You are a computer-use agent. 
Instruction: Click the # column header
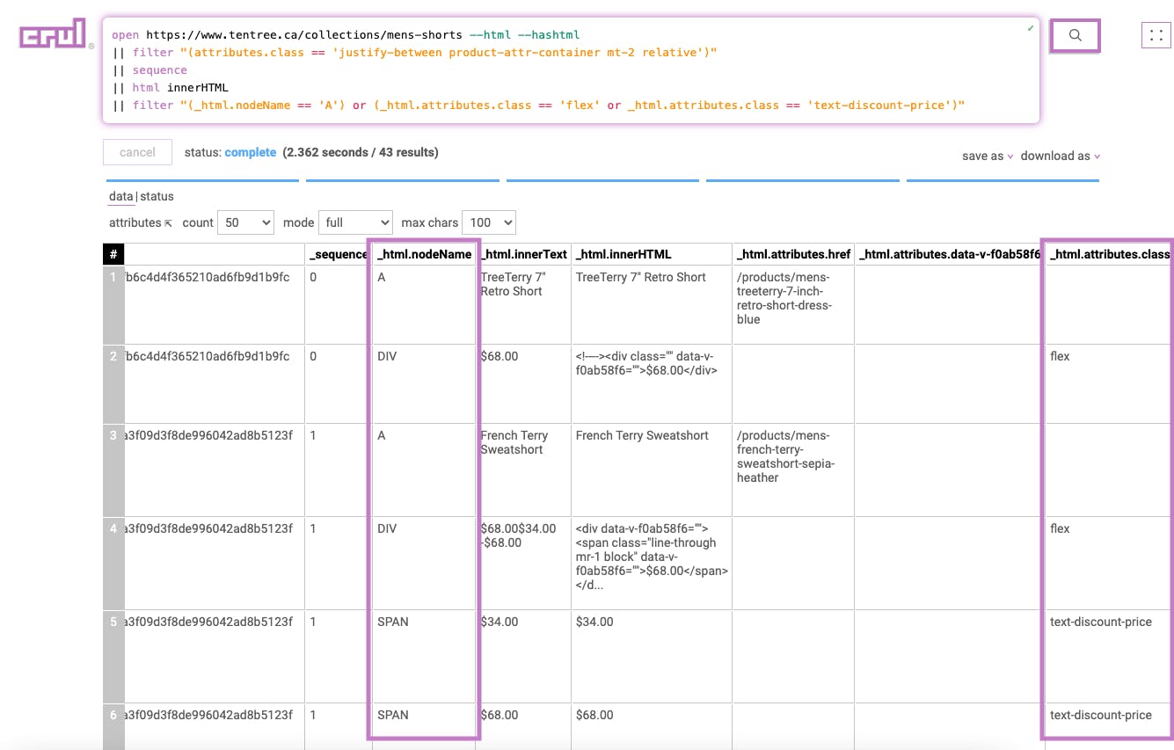[113, 254]
